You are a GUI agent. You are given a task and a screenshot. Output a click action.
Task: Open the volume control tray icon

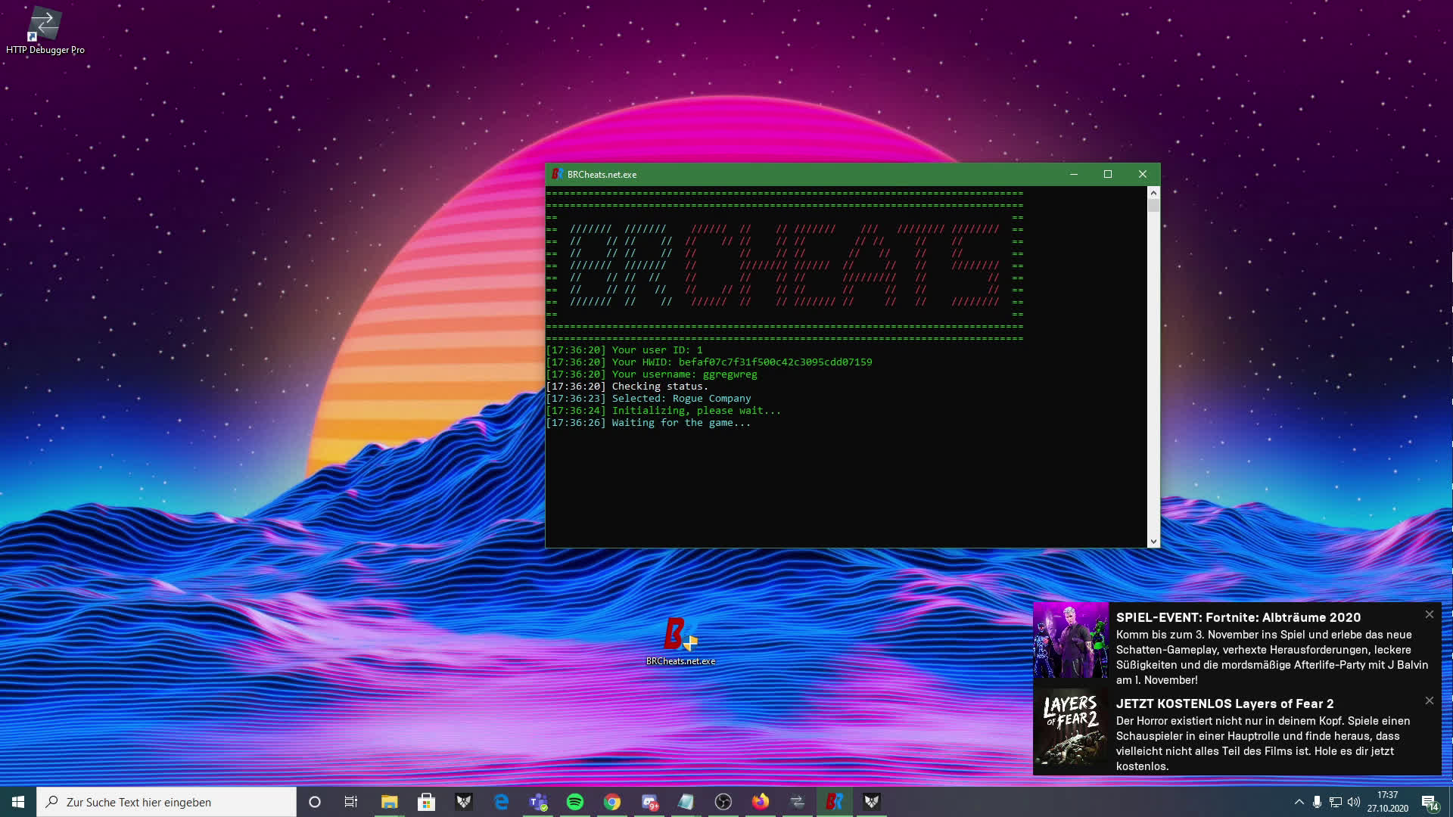(x=1354, y=802)
